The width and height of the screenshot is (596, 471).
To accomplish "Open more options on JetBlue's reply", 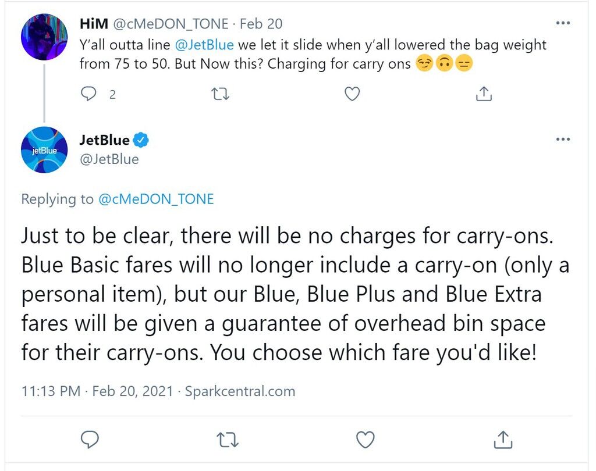I will [563, 140].
